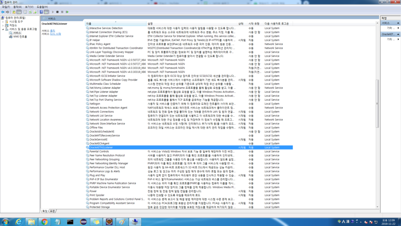Screen dimensions: 401x226
Task: Sort by the 설명 column header
Action: (x=192, y=24)
